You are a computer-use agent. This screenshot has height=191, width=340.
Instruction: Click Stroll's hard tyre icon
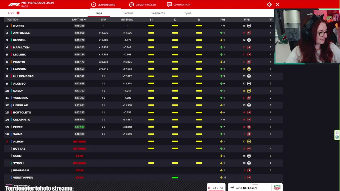(x=249, y=163)
